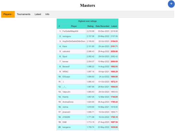175x131 pixels.
Task: Click date 28-Nov-2021 cell
Action: [x=102, y=87]
